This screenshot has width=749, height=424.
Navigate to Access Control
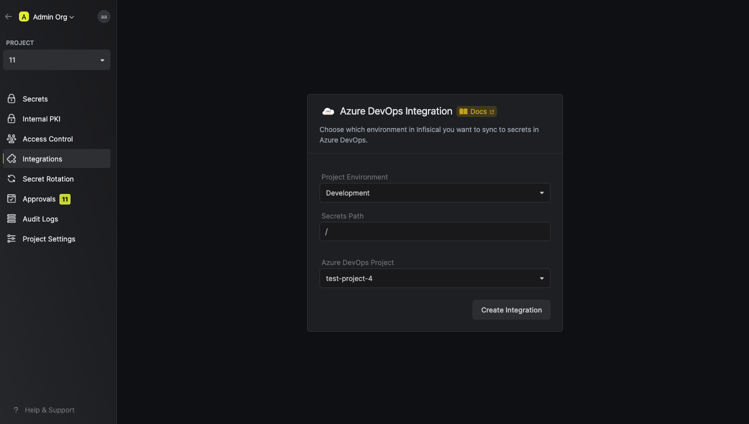pyautogui.click(x=56, y=138)
